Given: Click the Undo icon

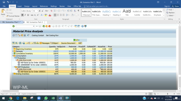Looking at the screenshot, I should (8, 2).
